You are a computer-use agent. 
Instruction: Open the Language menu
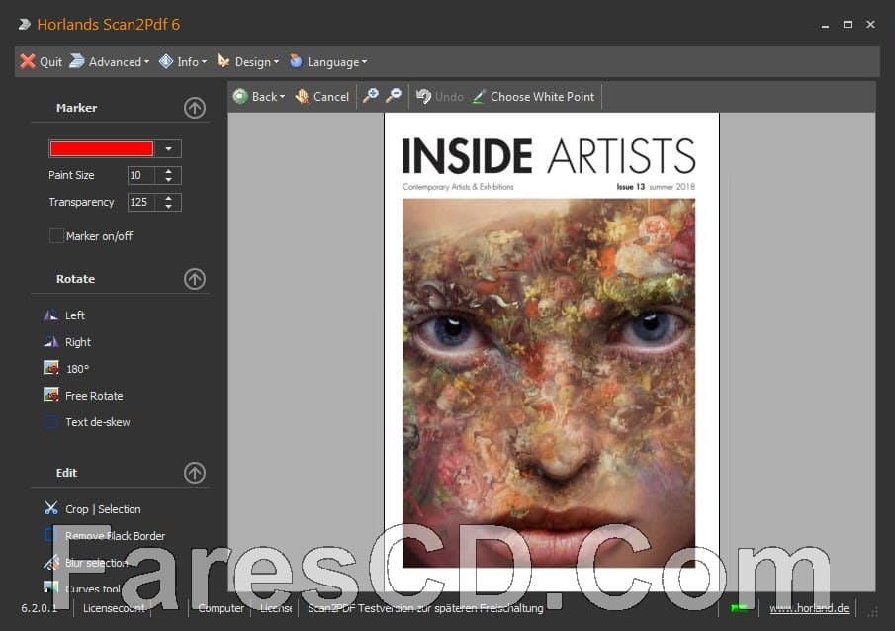pos(327,61)
